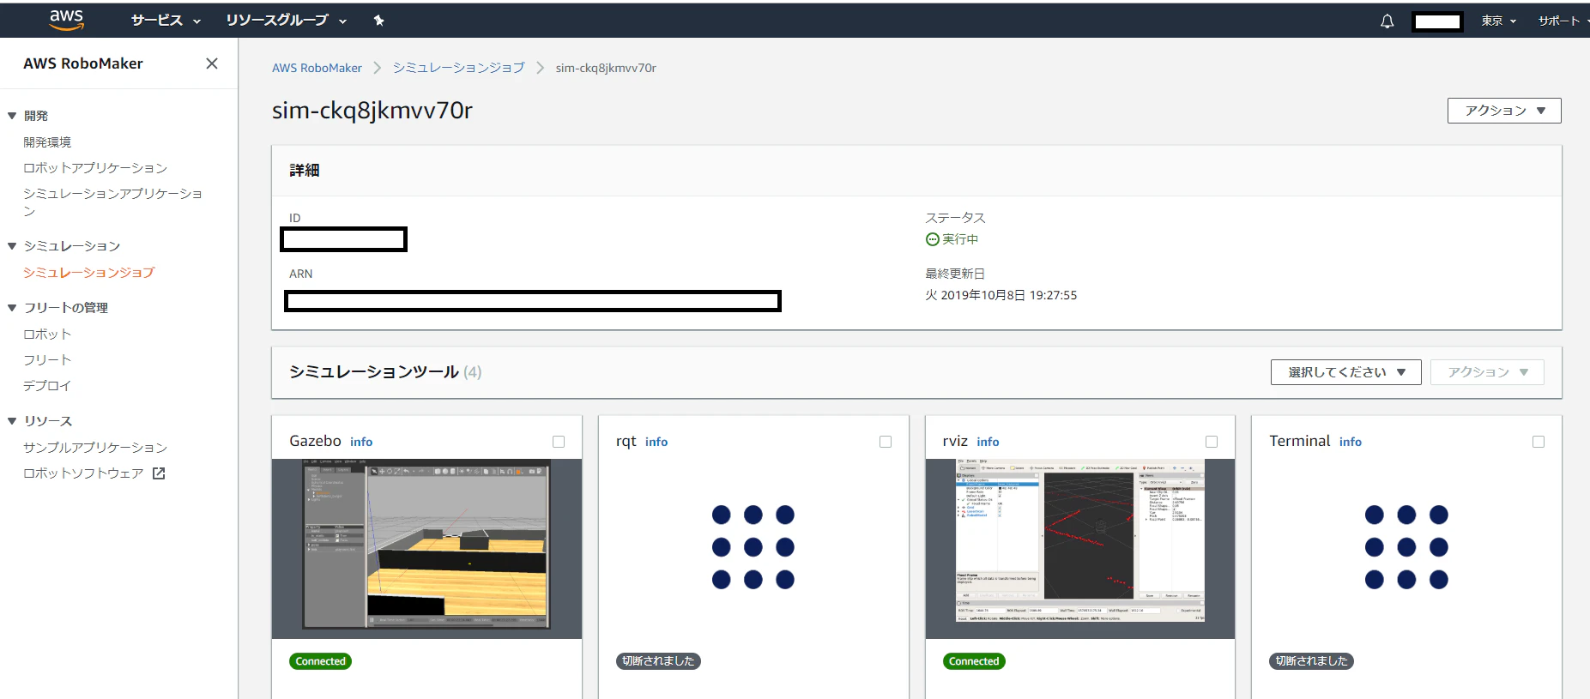Screen dimensions: 1590x699
Task: Open サンプルアプリケーション in the sidebar
Action: point(95,448)
